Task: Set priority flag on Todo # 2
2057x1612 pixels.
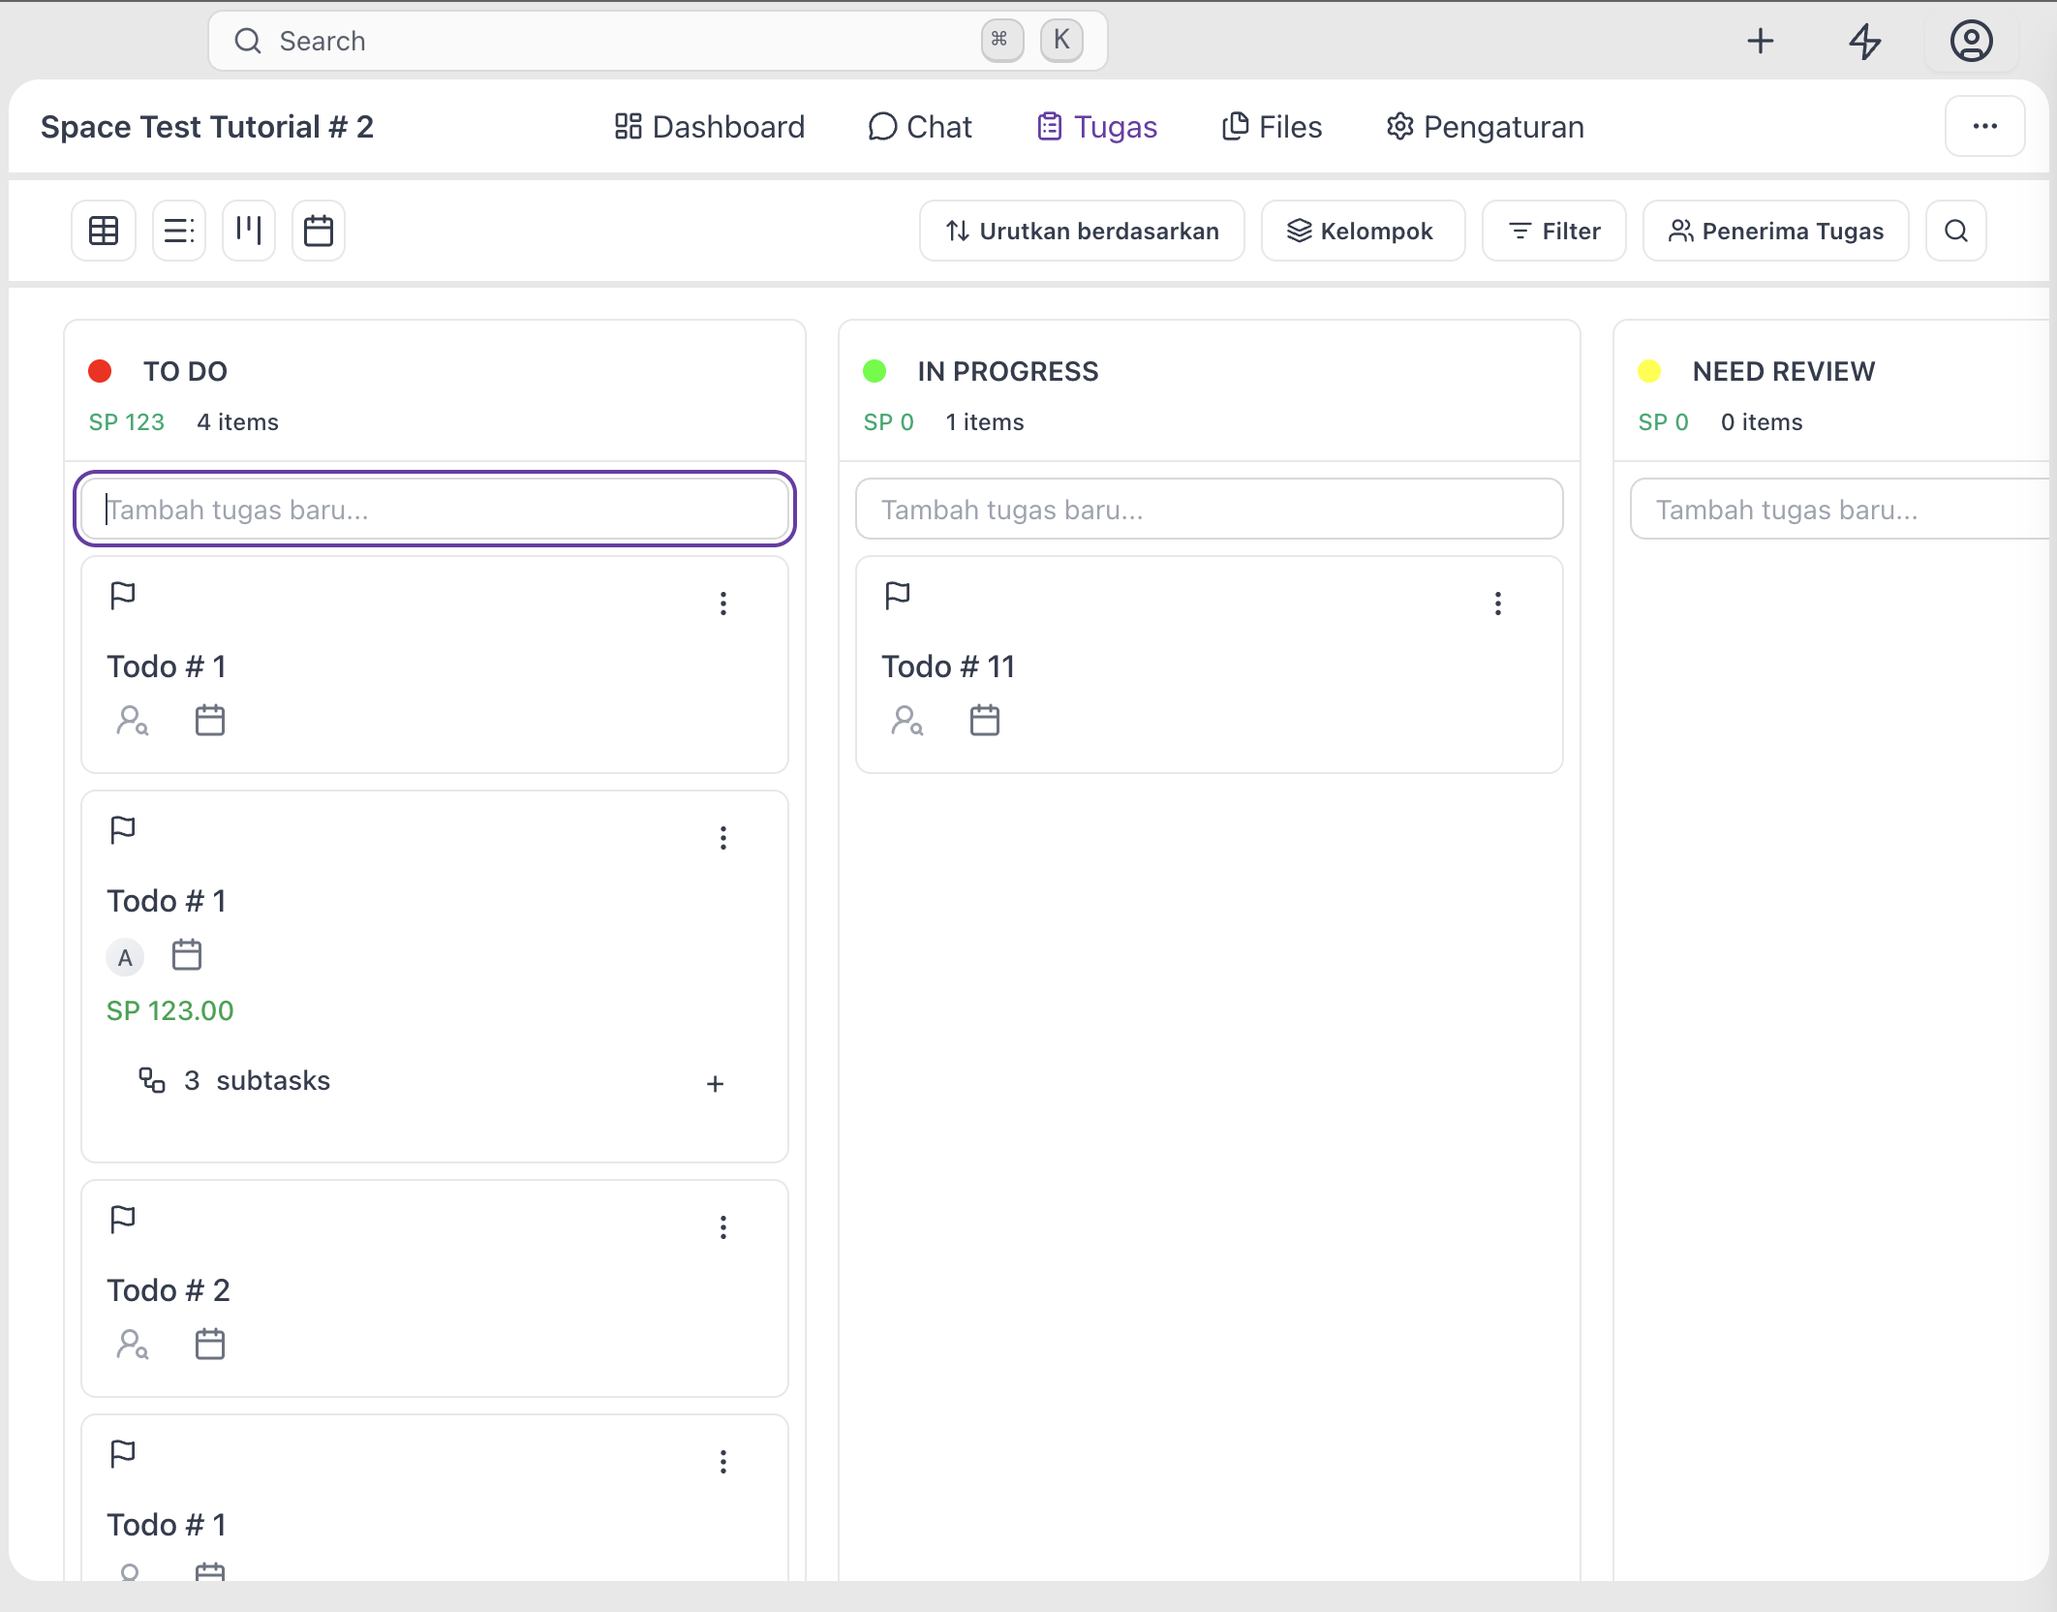Action: point(123,1220)
